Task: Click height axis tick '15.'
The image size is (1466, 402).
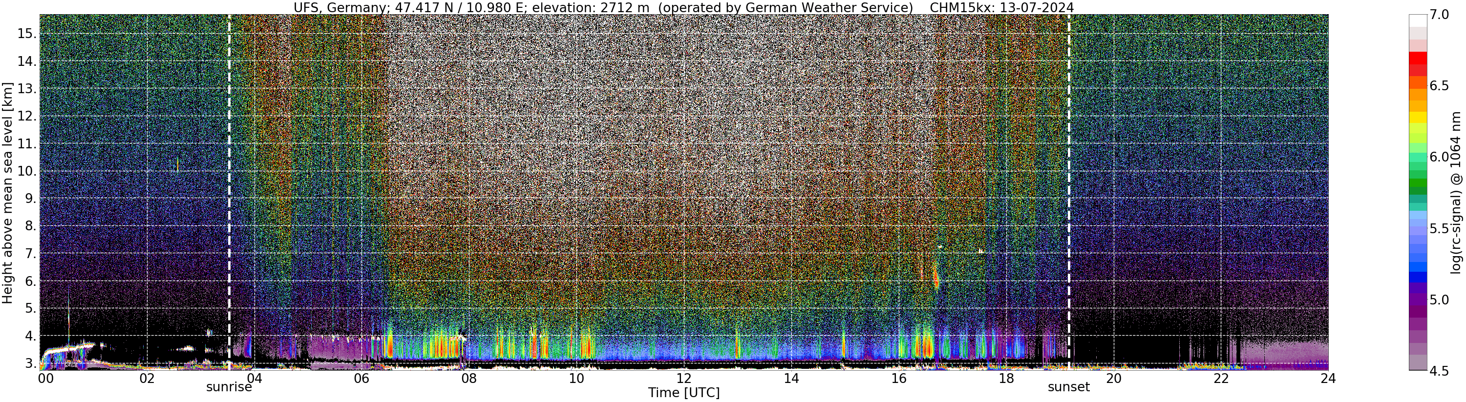Action: (26, 34)
